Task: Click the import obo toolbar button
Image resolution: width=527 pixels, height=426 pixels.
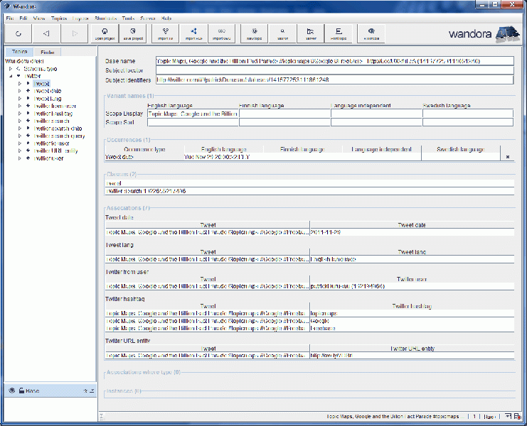Action: (221, 33)
